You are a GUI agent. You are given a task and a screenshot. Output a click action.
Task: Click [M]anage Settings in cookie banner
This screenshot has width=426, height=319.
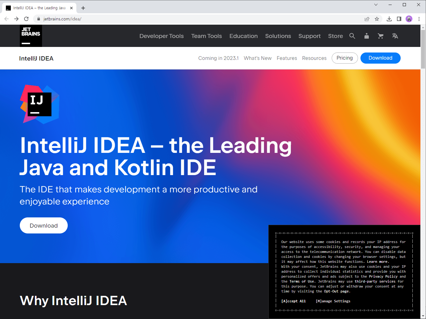click(x=333, y=301)
